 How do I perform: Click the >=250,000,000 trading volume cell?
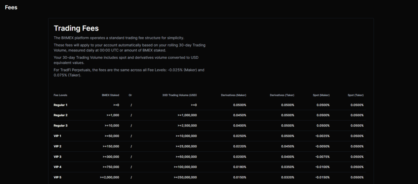(185, 177)
